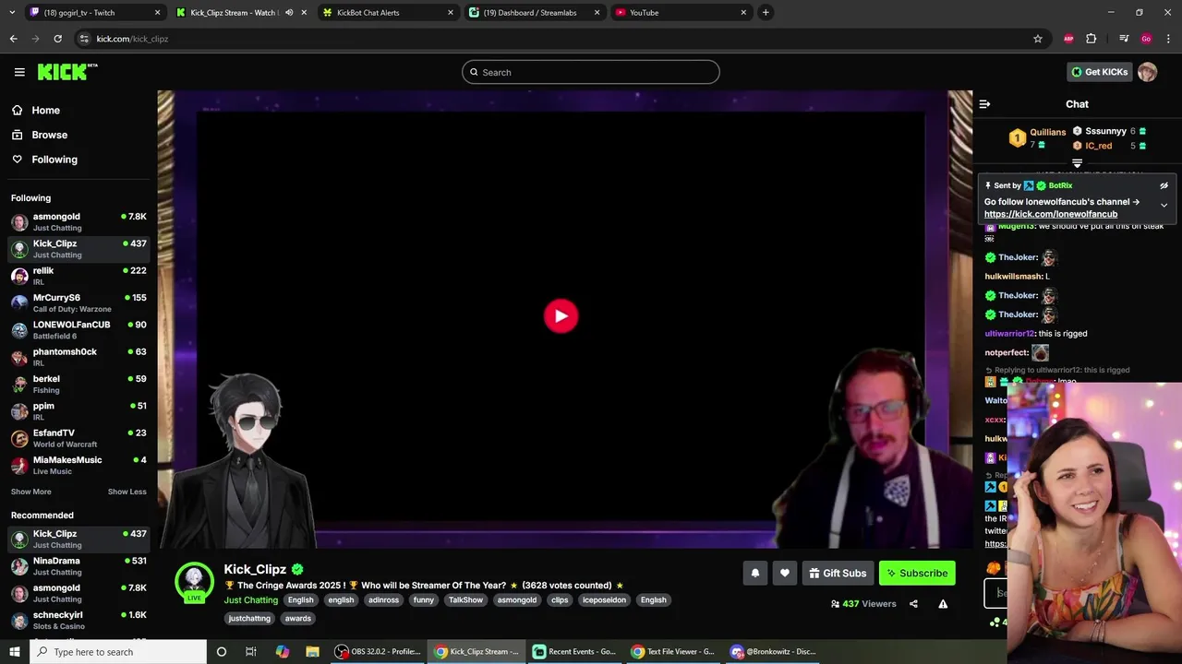Click the adinross tag

coord(383,600)
